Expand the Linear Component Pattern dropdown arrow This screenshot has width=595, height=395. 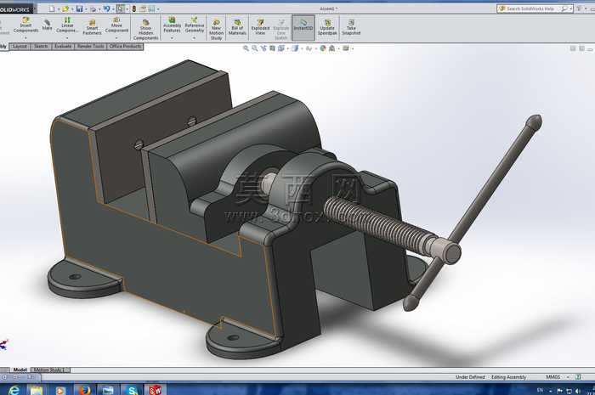click(67, 38)
